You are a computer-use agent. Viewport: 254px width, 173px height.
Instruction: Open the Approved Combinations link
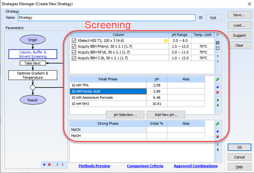coord(196,166)
